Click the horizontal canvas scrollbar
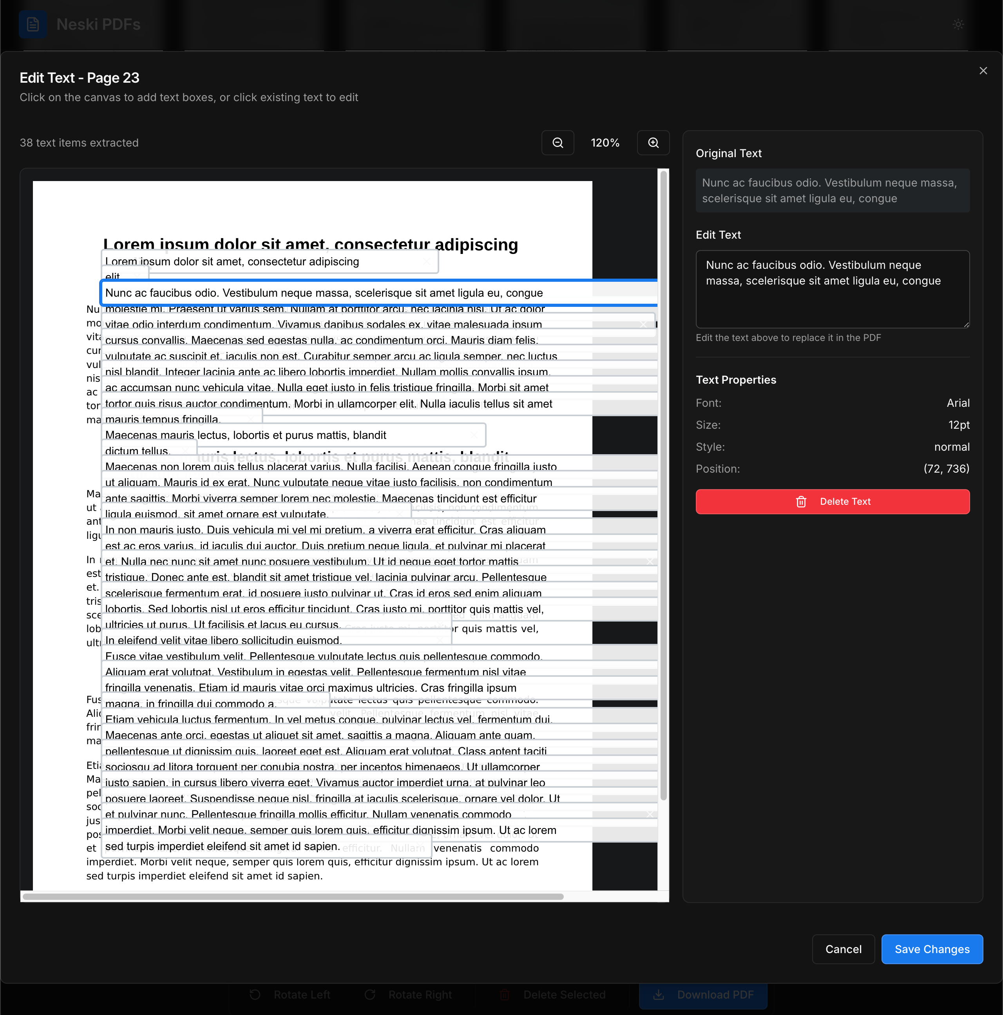This screenshot has width=1003, height=1015. (x=294, y=897)
